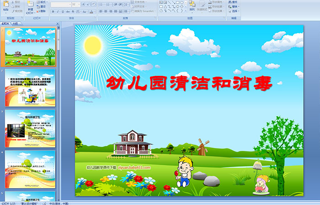Open the Character Spacing (AV) dropdown
Viewport: 320px width, 205px height.
pyautogui.click(x=79, y=11)
